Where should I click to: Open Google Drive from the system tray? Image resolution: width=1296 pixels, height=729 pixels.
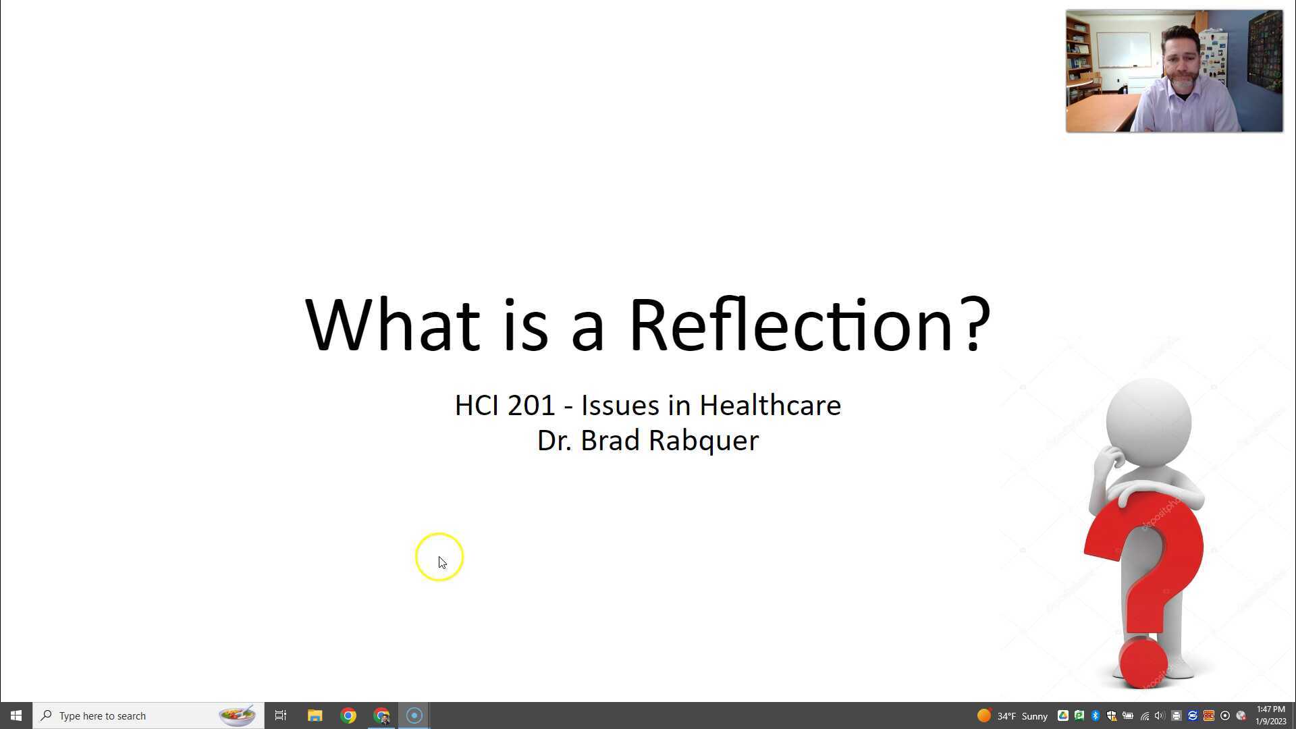(1063, 715)
